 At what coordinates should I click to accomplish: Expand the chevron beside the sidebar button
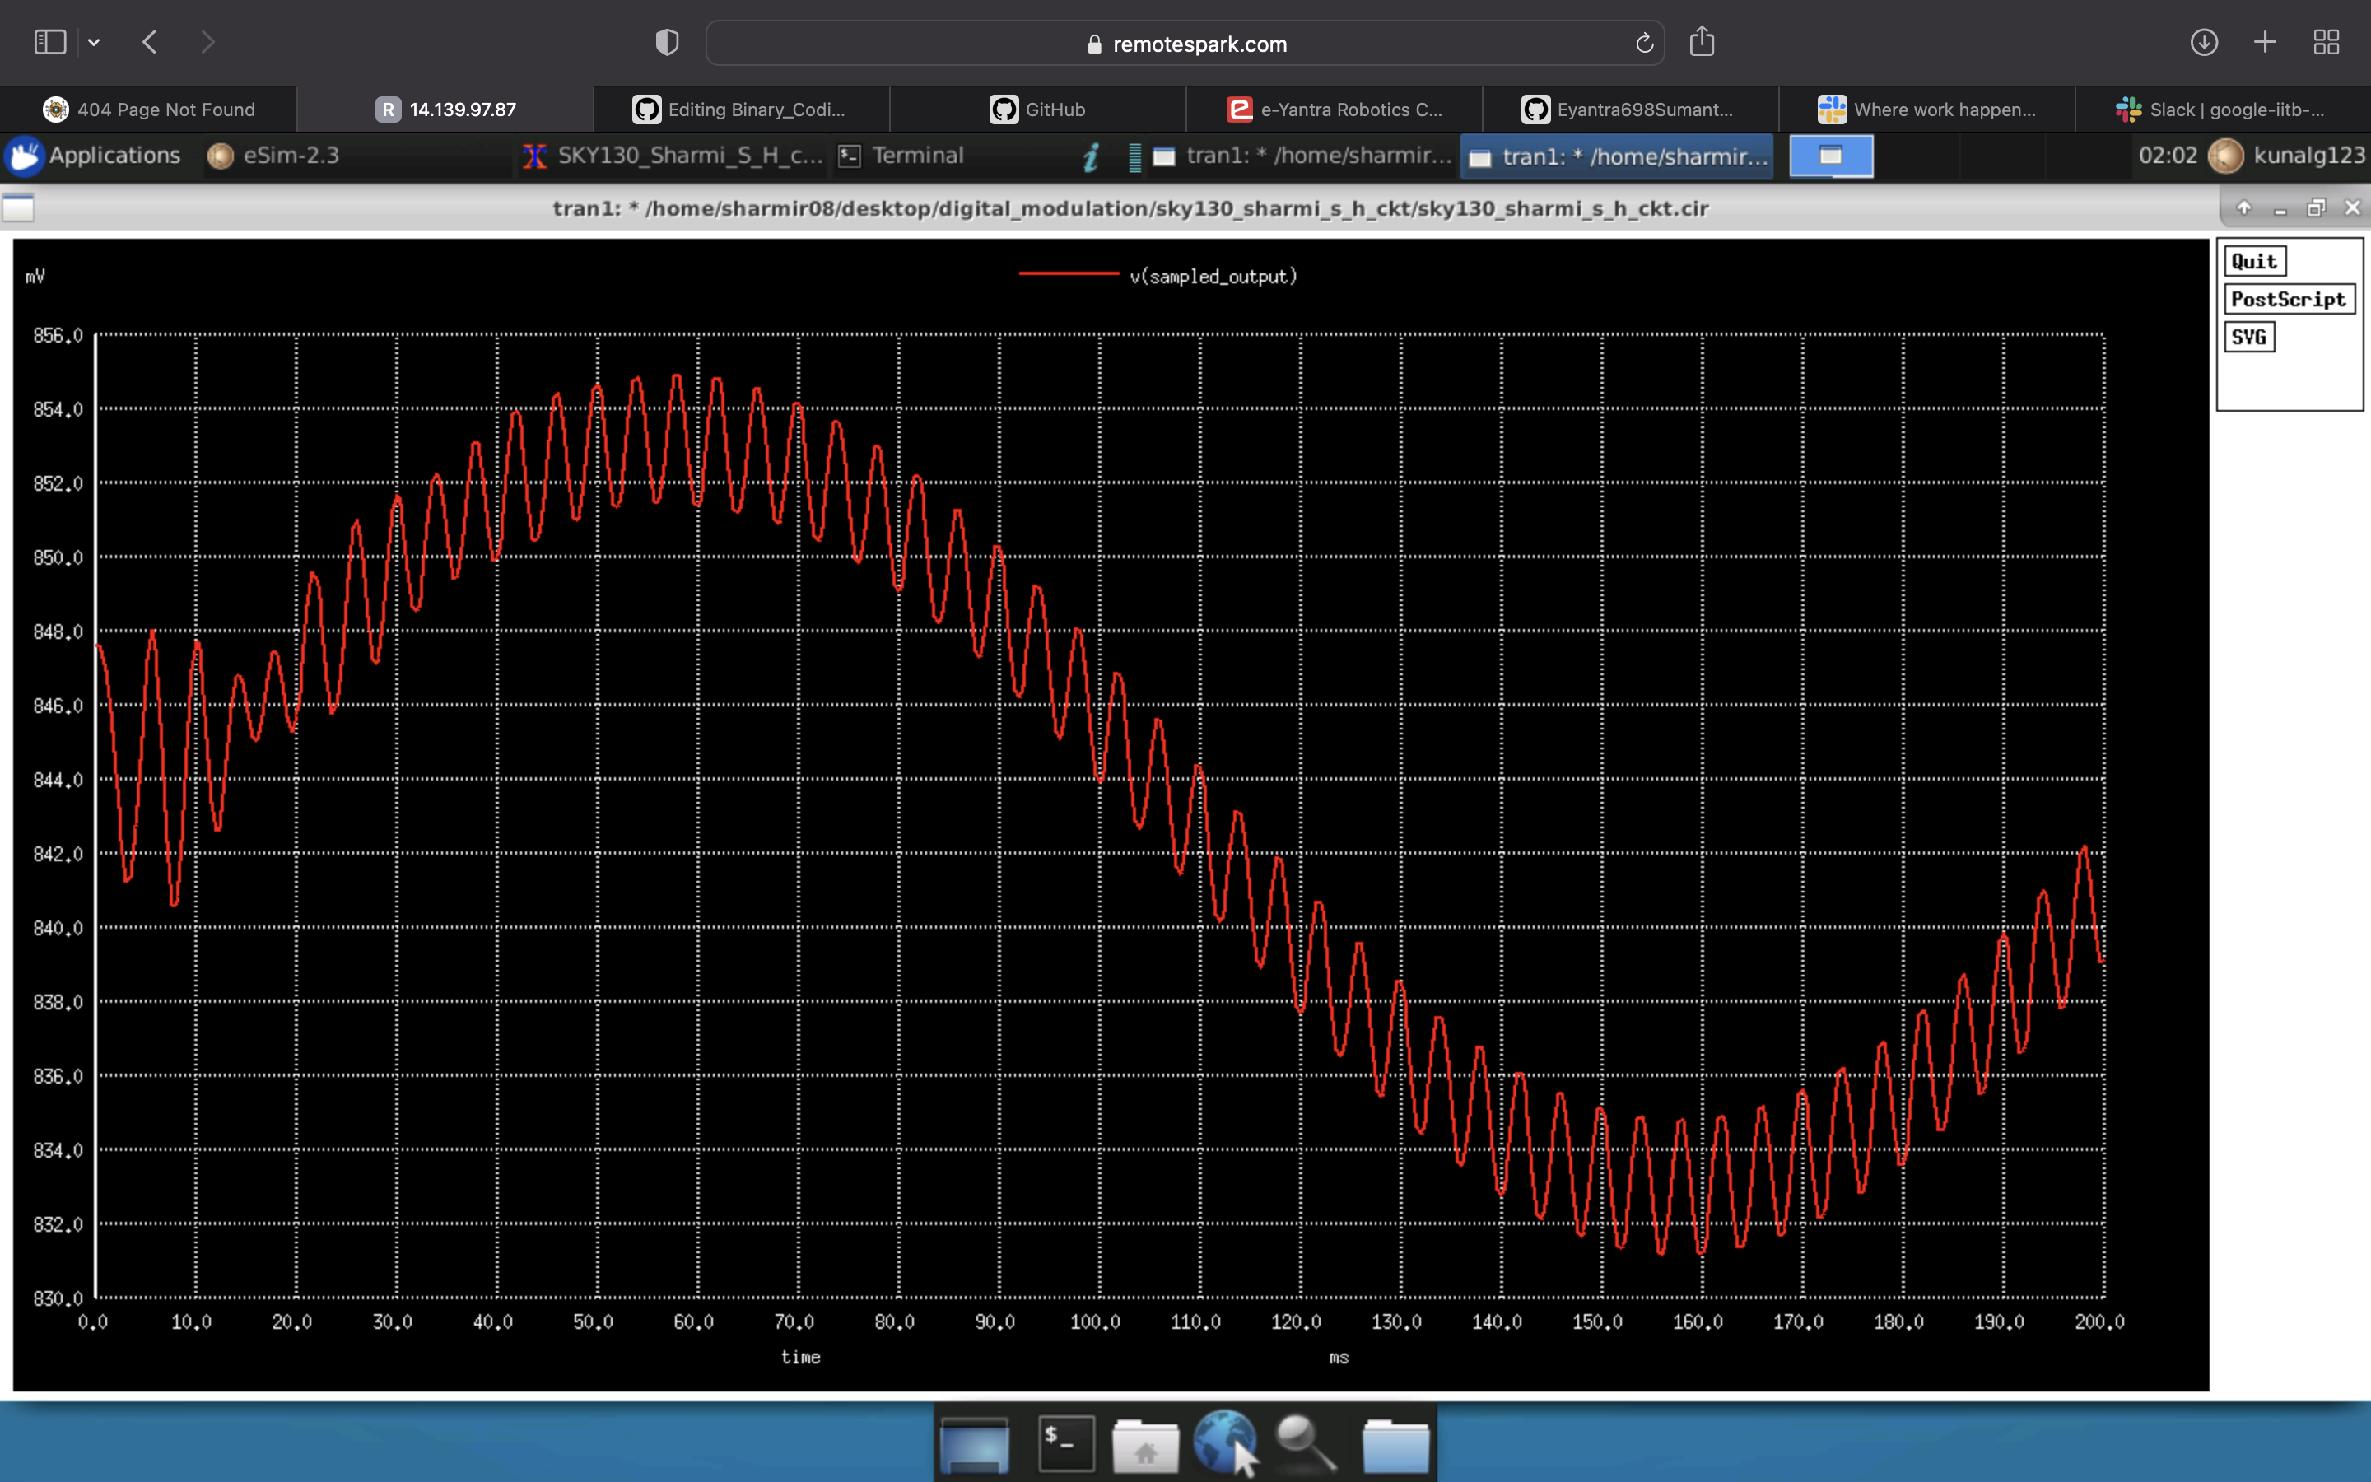coord(94,42)
